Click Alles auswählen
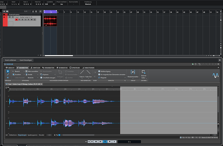The height and width of the screenshot is (146, 223). [32, 71]
